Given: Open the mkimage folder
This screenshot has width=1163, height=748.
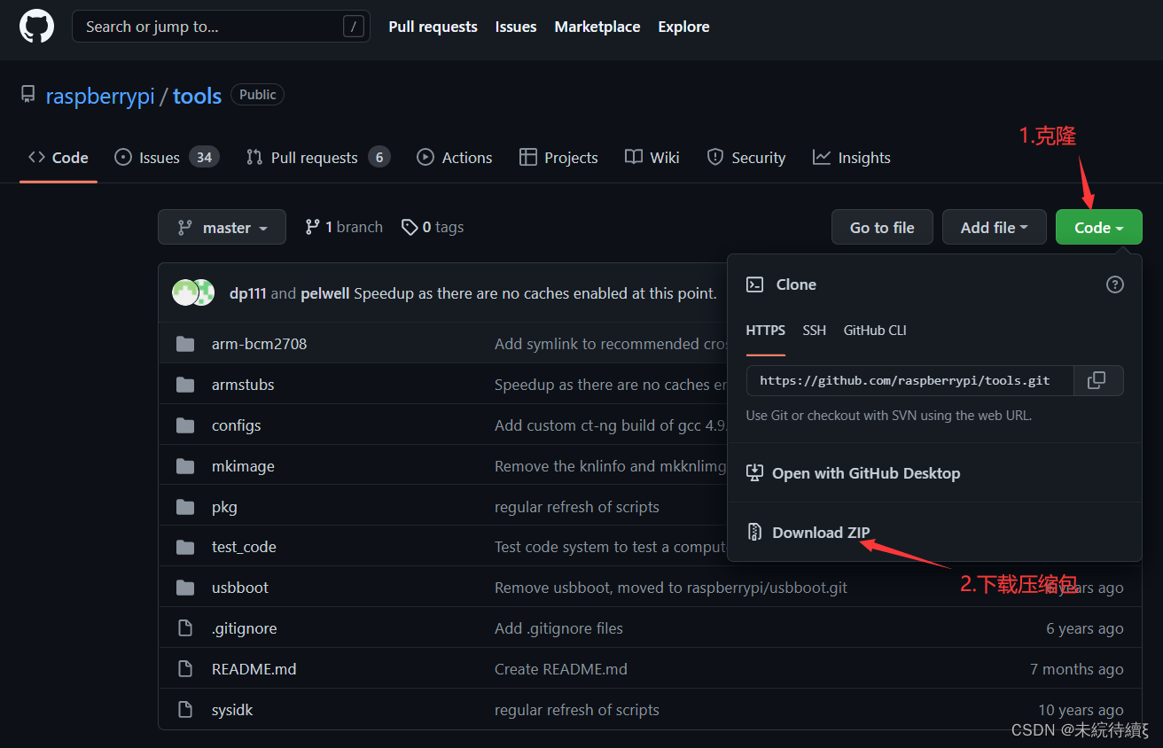Looking at the screenshot, I should (x=243, y=466).
